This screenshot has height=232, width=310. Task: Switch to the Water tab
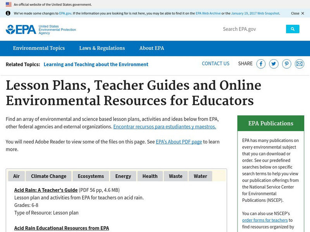[x=200, y=176]
